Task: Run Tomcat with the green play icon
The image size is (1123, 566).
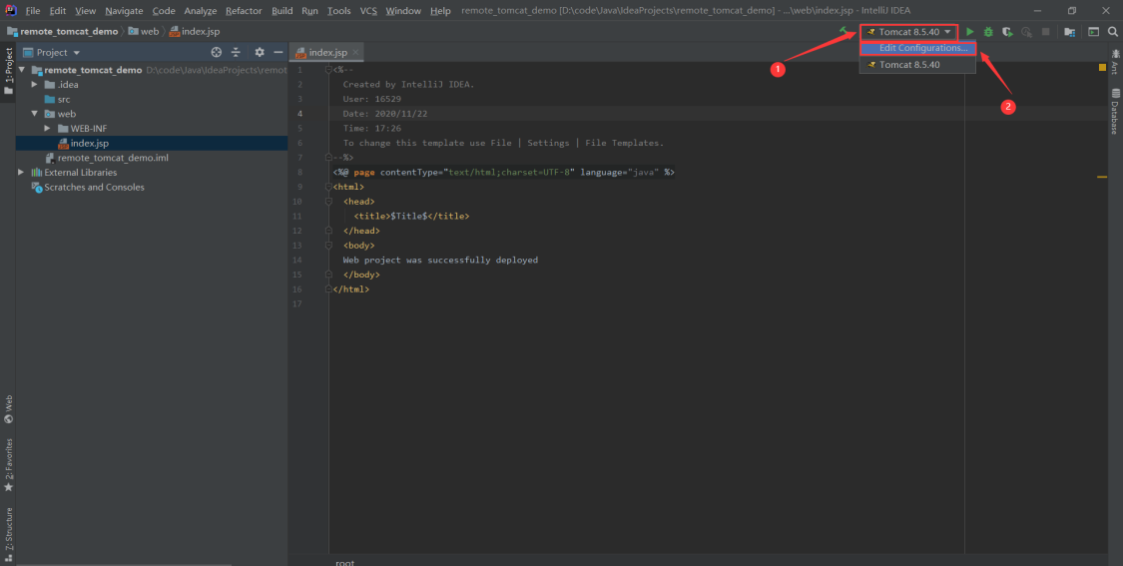Action: [x=969, y=32]
